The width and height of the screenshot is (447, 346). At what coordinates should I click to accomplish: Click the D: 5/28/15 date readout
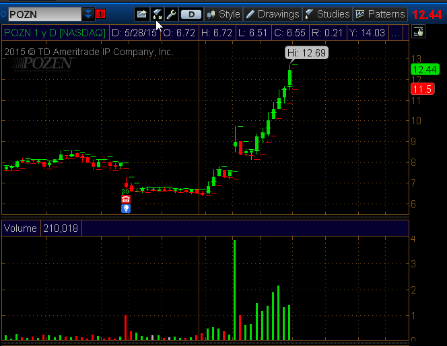[x=134, y=33]
